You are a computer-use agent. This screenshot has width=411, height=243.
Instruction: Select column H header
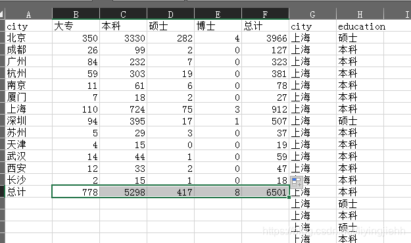(360, 14)
